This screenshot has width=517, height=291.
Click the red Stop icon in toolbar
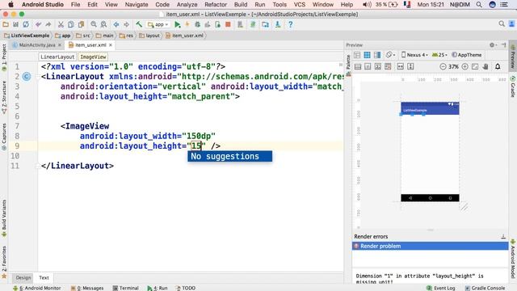(228, 24)
